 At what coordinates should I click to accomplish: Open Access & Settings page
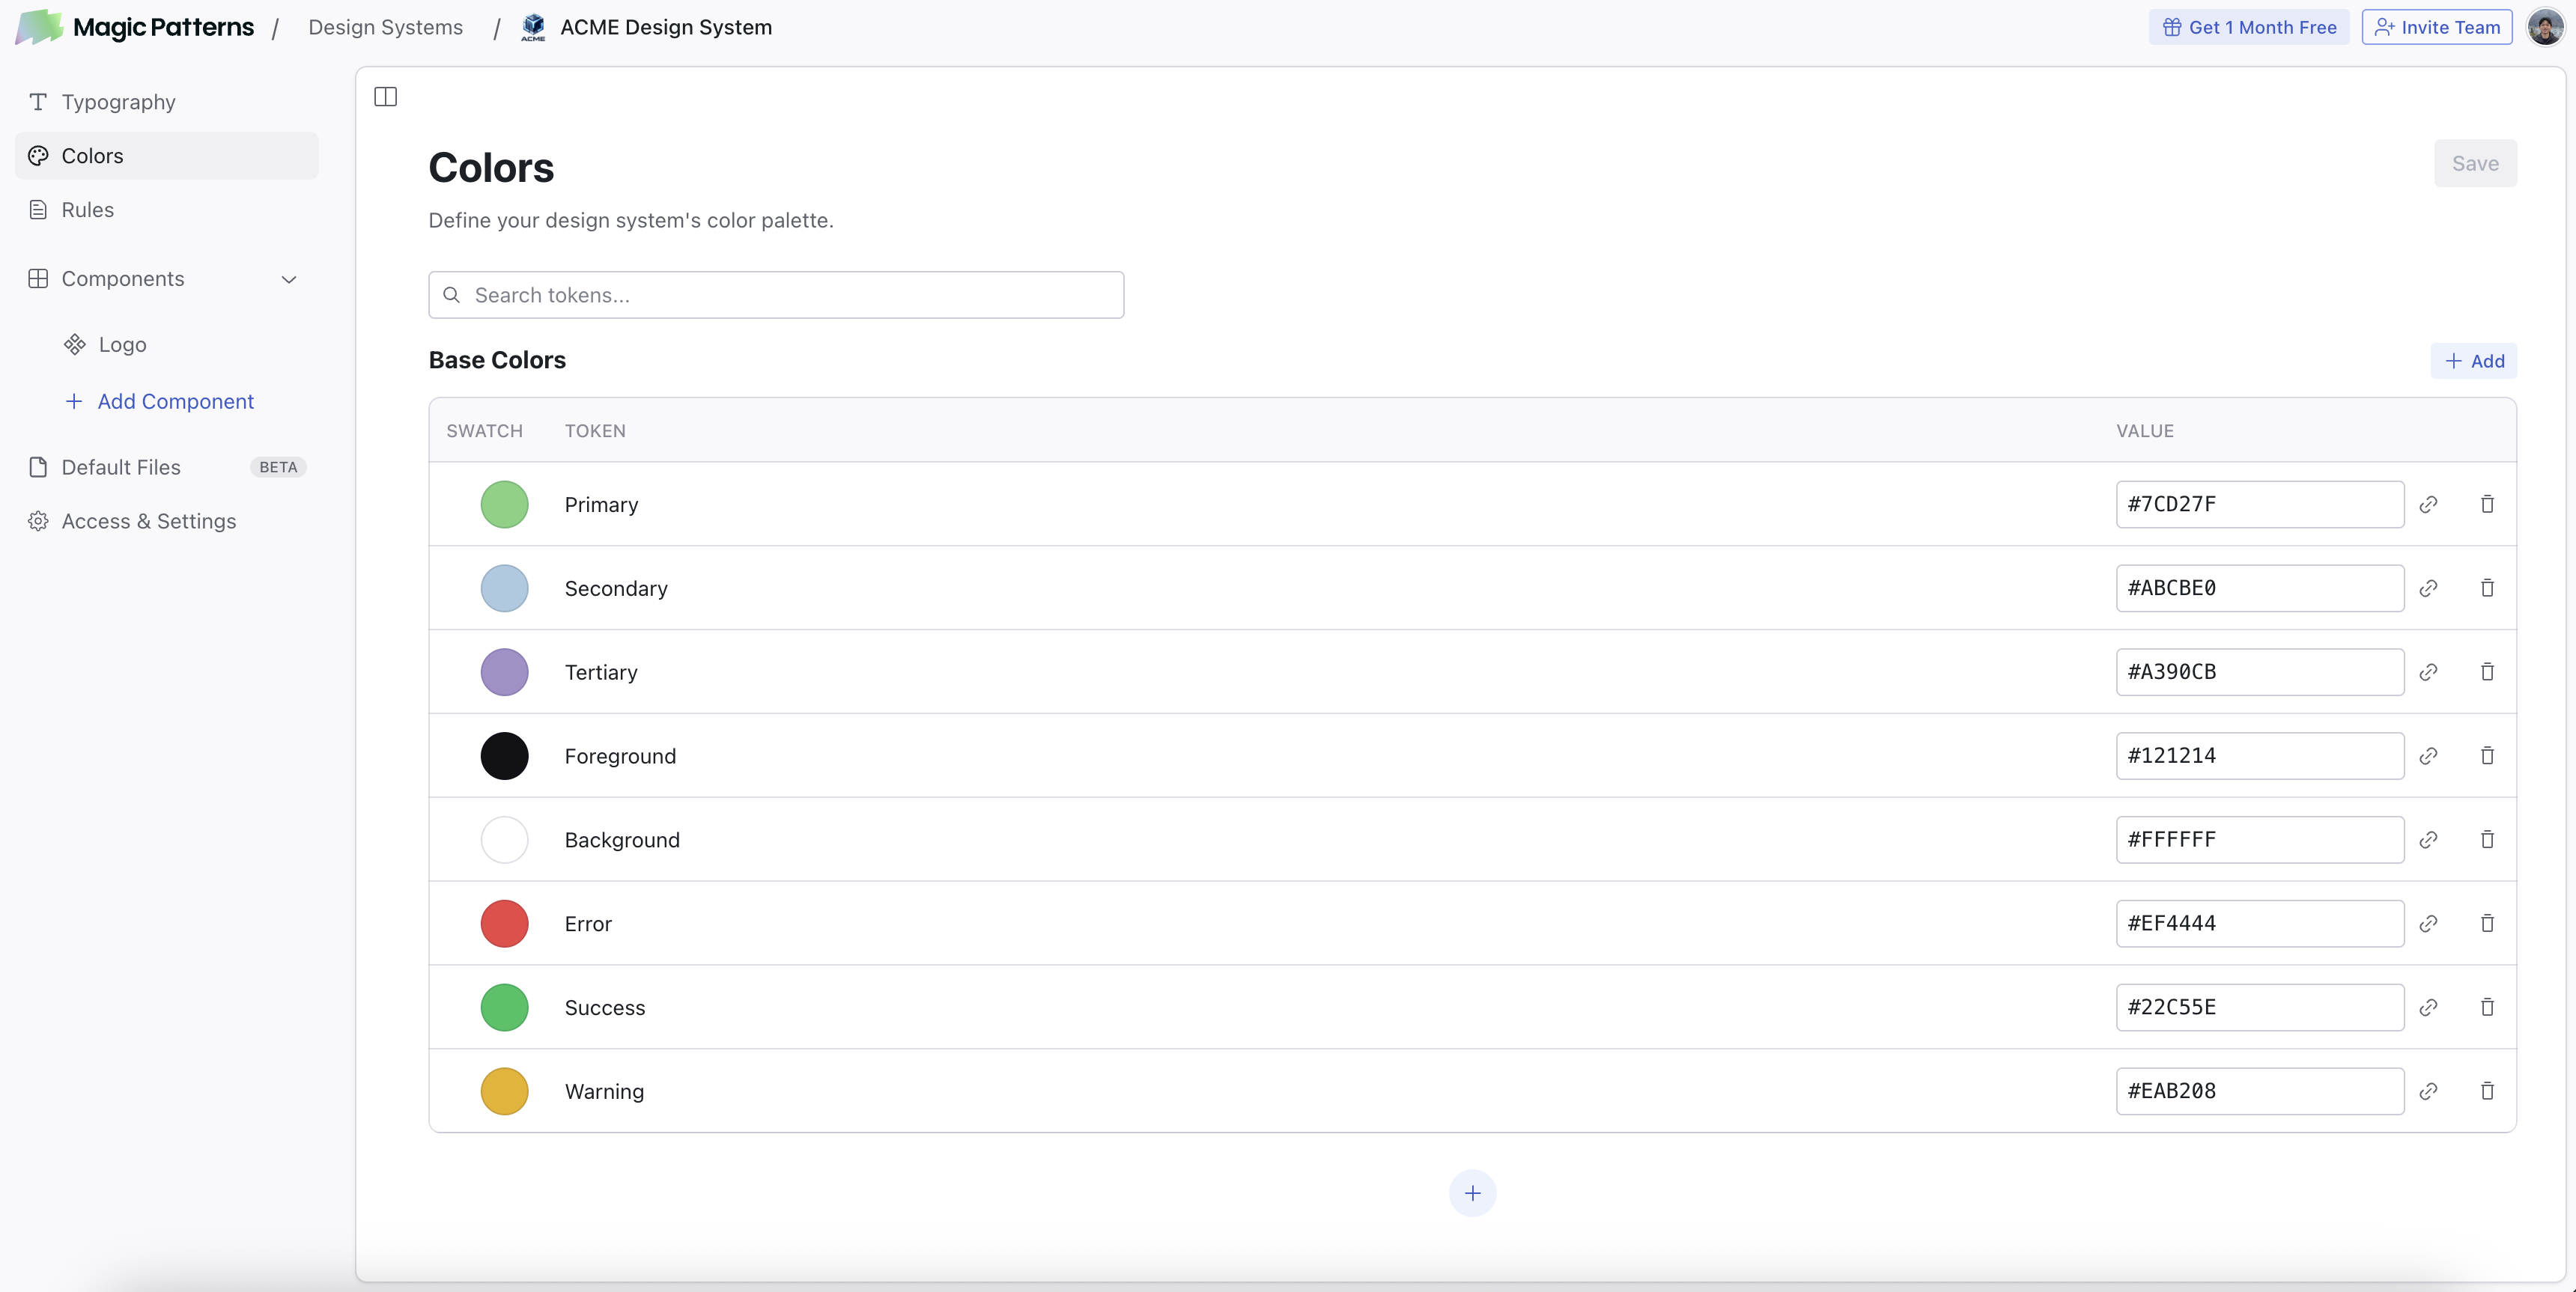click(x=148, y=521)
